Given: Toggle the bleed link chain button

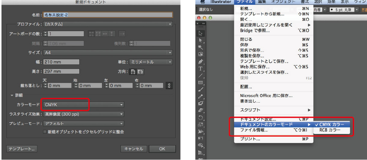Looking at the screenshot, I should [169, 86].
